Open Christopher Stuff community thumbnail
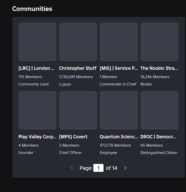Viewport: 186px width, 192px height. [78, 41]
